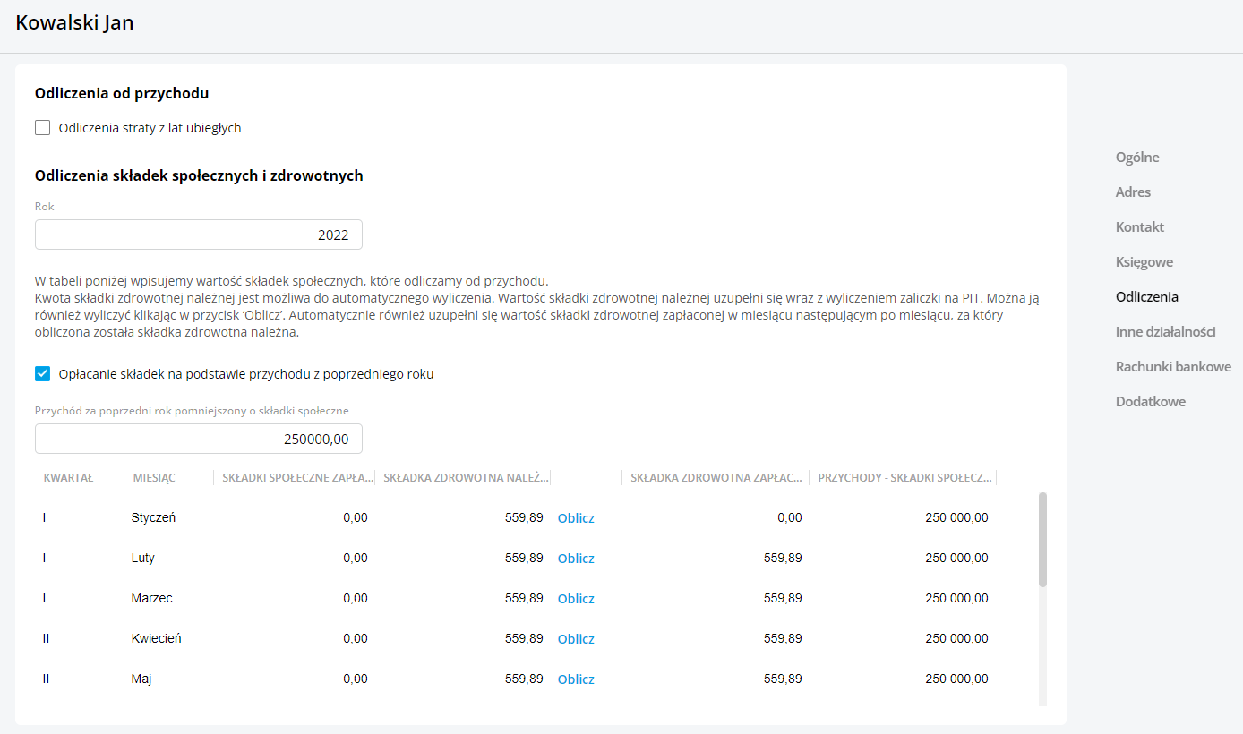Click the Rok input field showing 2022

(x=199, y=235)
